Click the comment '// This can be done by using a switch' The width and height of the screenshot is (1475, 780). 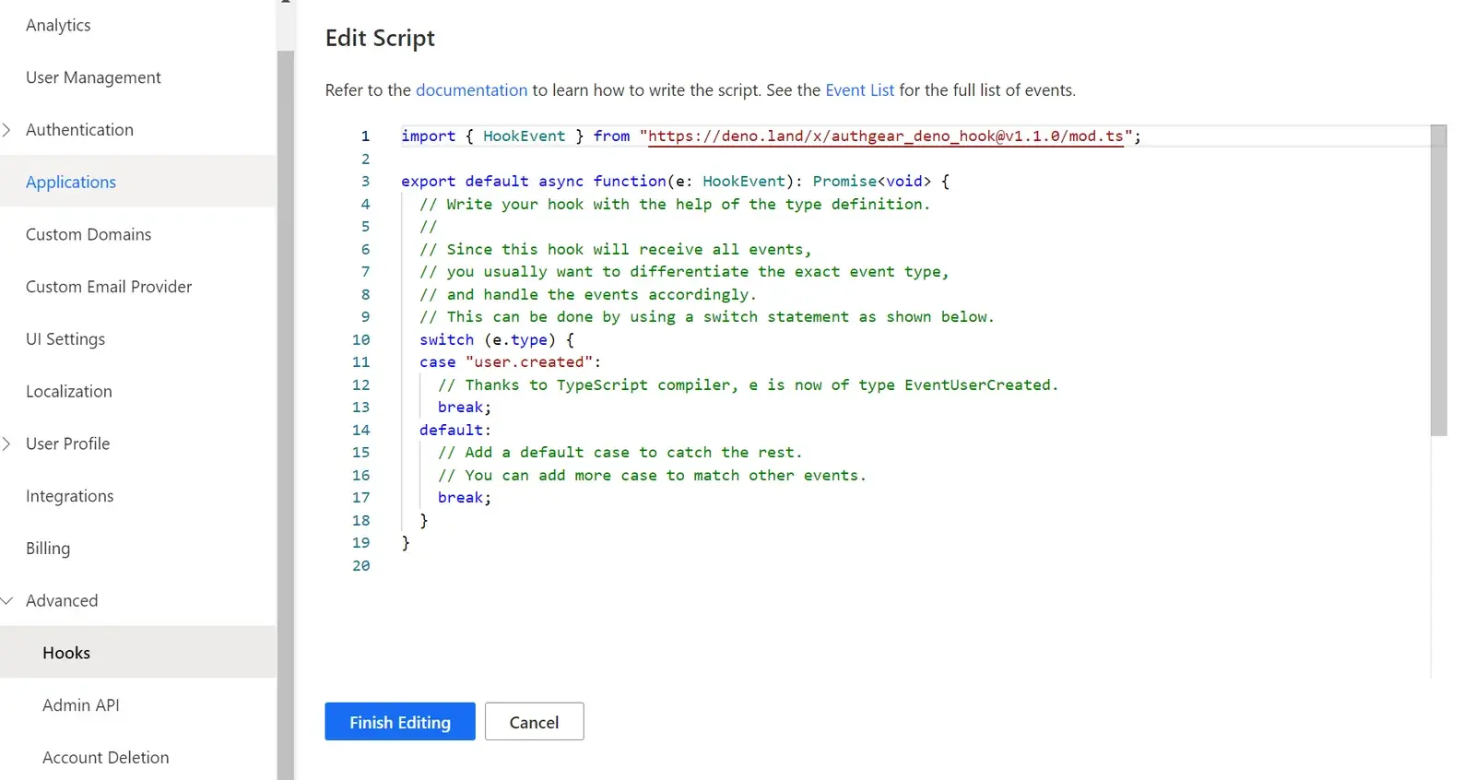coord(707,317)
